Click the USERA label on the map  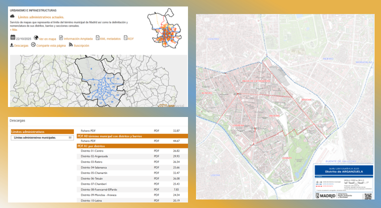pyautogui.click(x=215, y=175)
